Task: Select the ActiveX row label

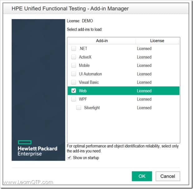Action: pyautogui.click(x=85, y=57)
